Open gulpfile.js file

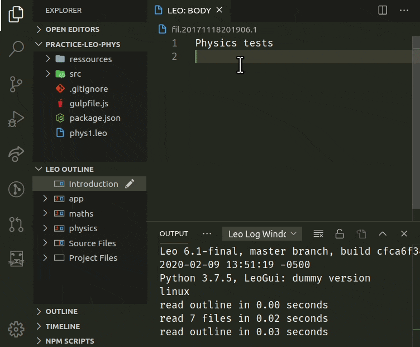[90, 104]
